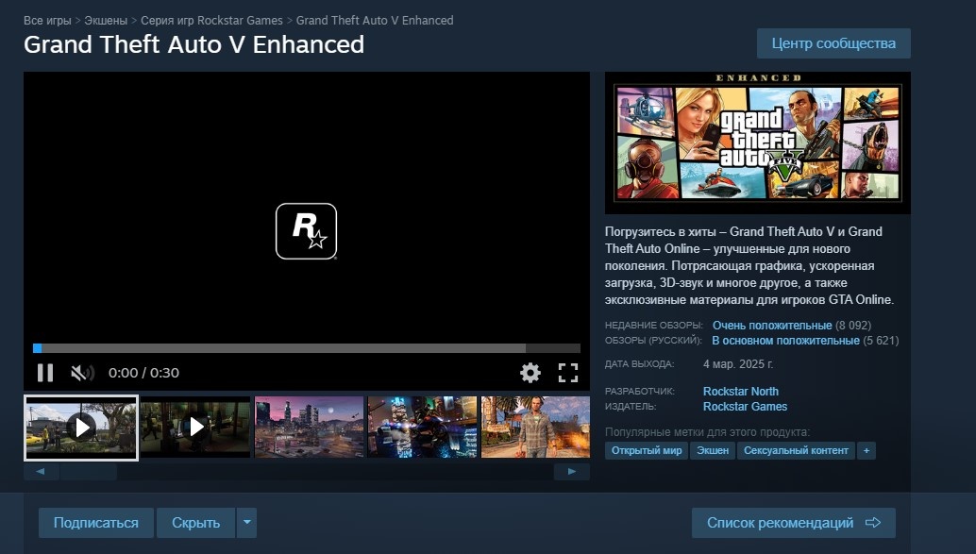Image resolution: width=976 pixels, height=554 pixels.
Task: Hide the game with Скрыть
Action: [x=194, y=522]
